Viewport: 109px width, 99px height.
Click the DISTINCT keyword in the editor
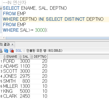75,19
